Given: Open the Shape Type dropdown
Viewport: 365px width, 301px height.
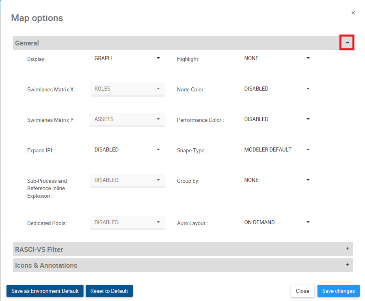Looking at the screenshot, I should (x=277, y=150).
